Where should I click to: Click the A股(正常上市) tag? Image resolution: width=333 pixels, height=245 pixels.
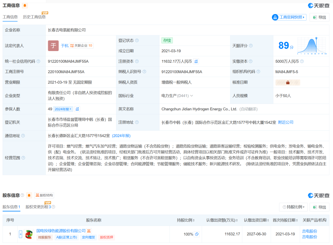67,237
